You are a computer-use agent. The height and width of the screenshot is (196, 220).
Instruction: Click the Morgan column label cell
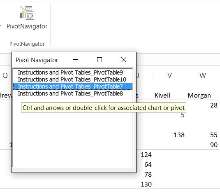(x=199, y=96)
